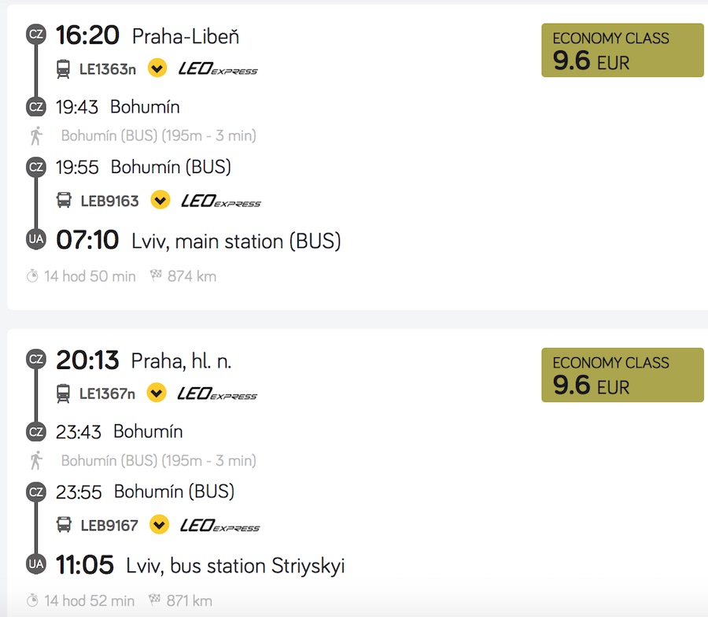Click the CZ badge at Praha, hl. n.
The width and height of the screenshot is (708, 617).
(35, 359)
